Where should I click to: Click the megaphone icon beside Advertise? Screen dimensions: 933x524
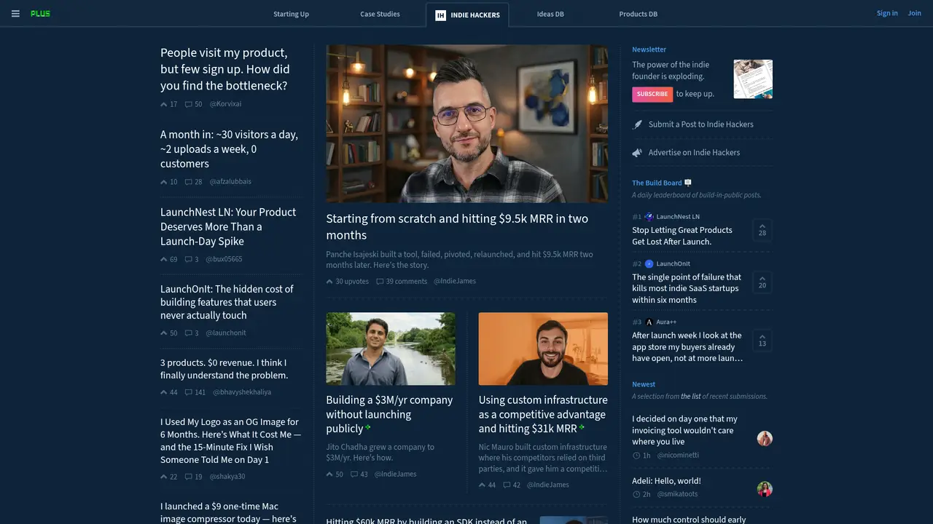tap(637, 153)
